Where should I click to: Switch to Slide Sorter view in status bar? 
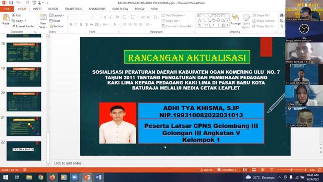[x=254, y=170]
